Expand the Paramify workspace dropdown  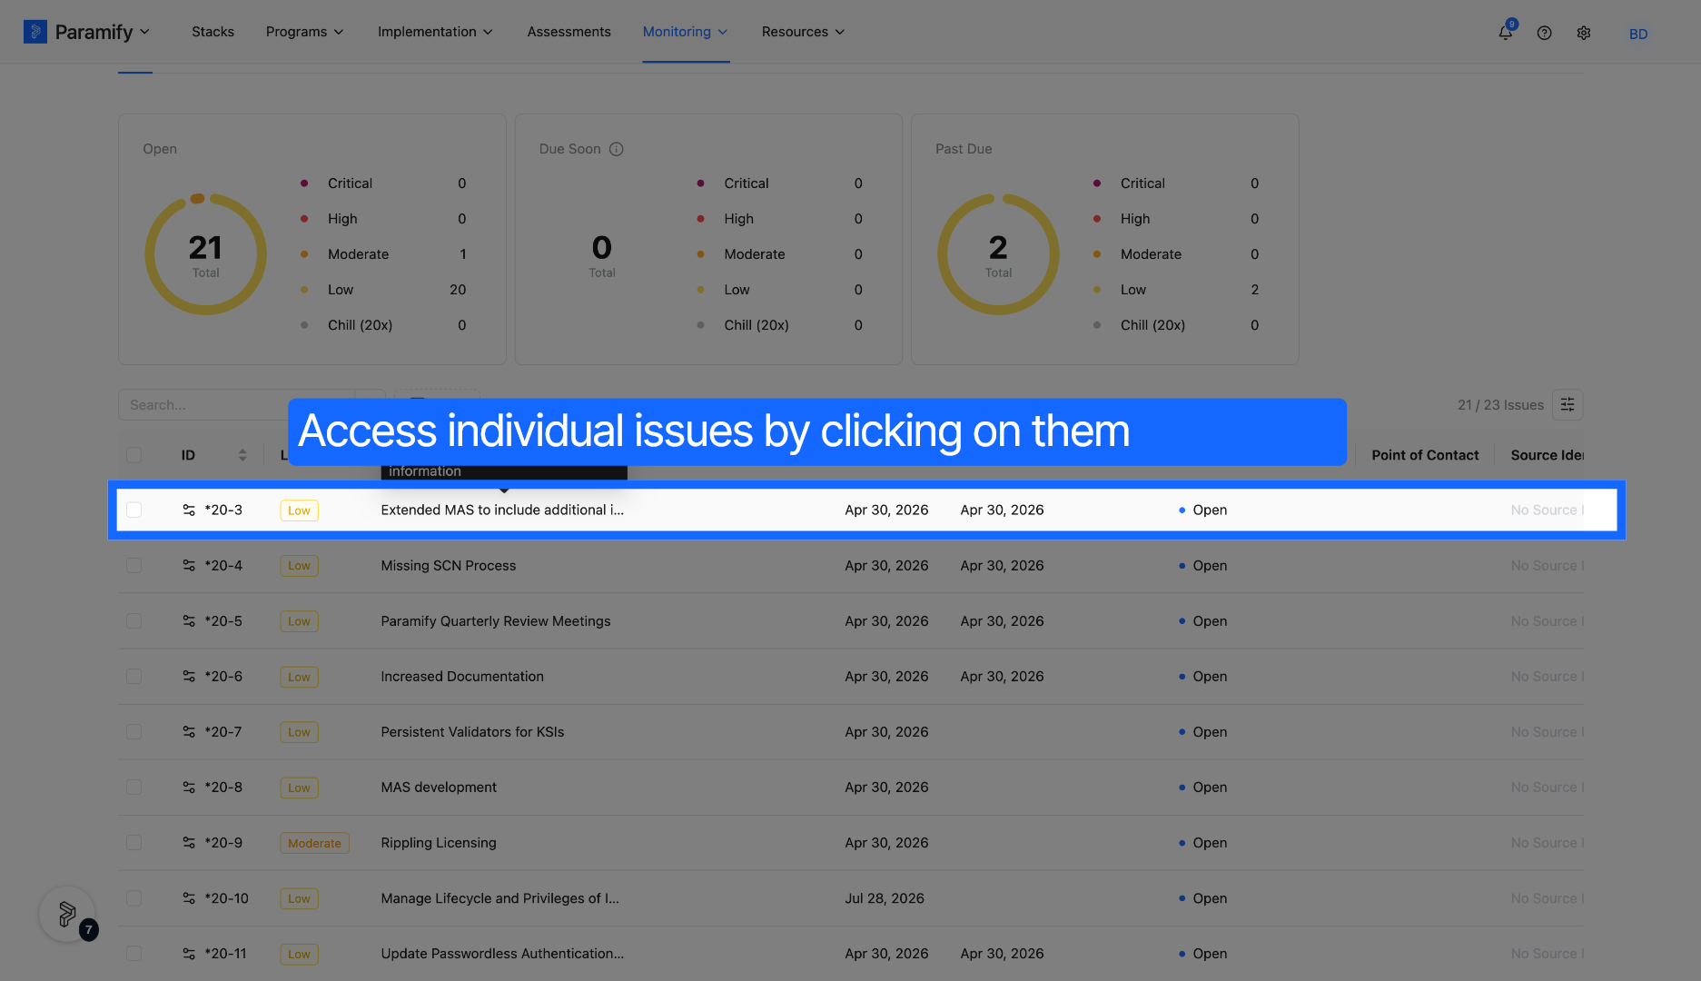144,32
